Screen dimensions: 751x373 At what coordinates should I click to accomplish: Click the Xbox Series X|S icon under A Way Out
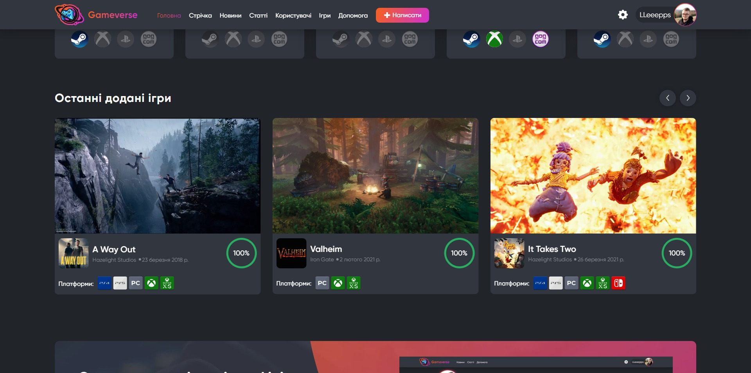tap(167, 283)
